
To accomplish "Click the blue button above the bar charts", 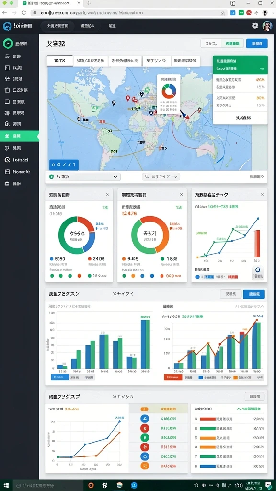I will (254, 294).
